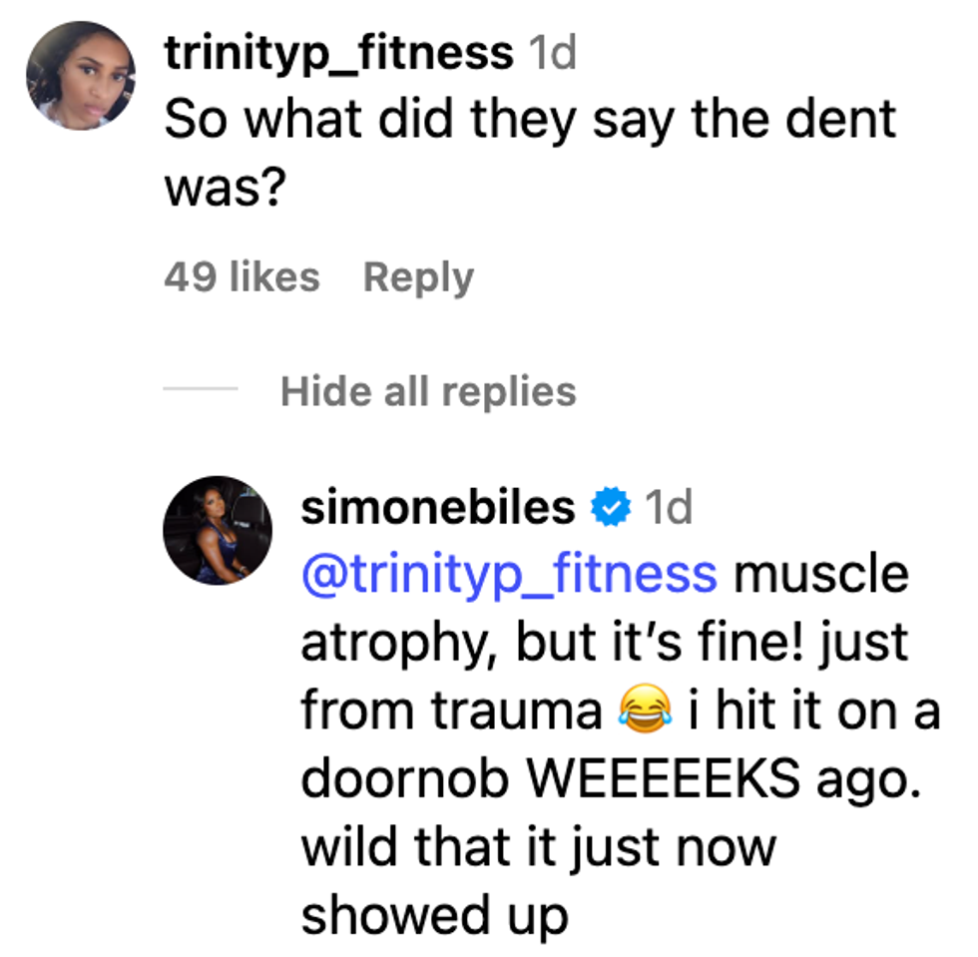Open the simonebiles username link
The width and height of the screenshot is (978, 957).
(x=438, y=509)
